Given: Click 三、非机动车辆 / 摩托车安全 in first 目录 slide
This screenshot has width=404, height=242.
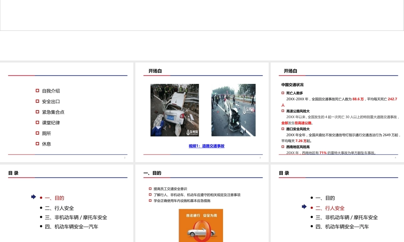Looking at the screenshot, I should pyautogui.click(x=76, y=217).
